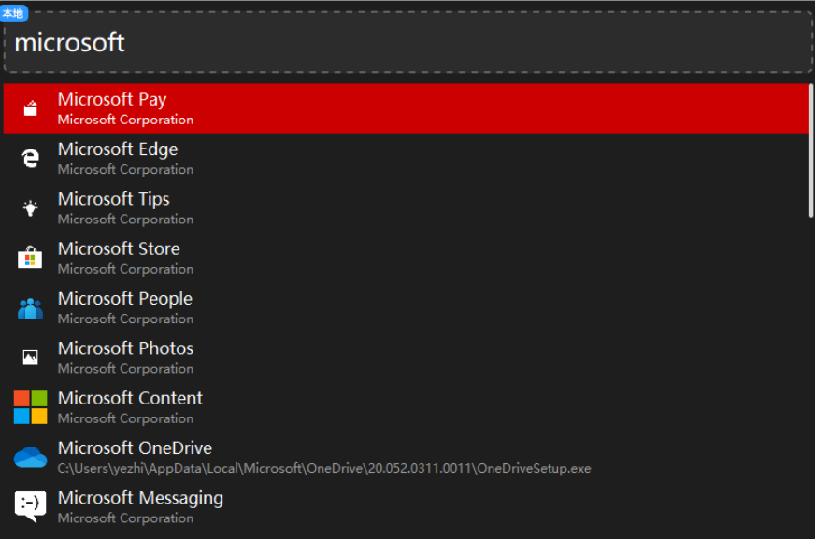Choose the Microsoft Tips result title

pyautogui.click(x=114, y=199)
